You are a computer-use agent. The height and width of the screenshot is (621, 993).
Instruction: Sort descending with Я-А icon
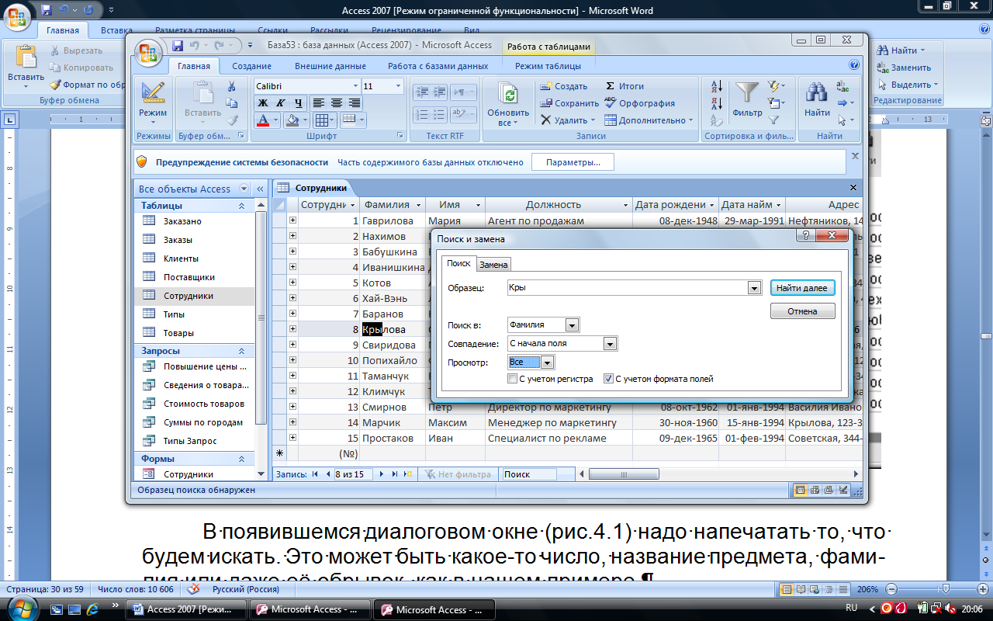(x=717, y=103)
